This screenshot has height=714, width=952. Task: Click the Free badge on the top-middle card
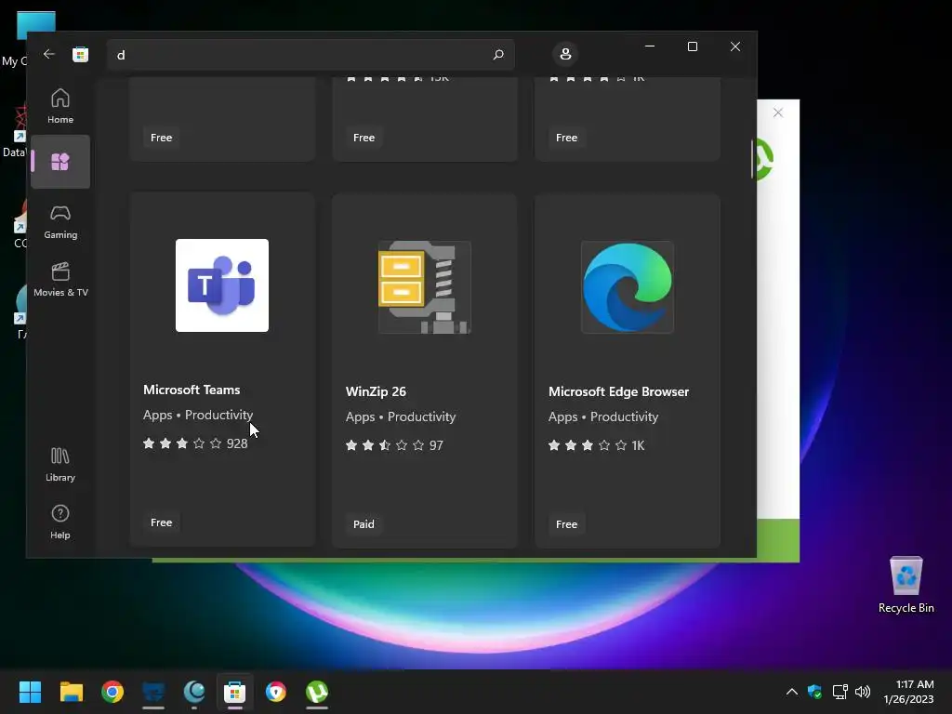(x=364, y=138)
